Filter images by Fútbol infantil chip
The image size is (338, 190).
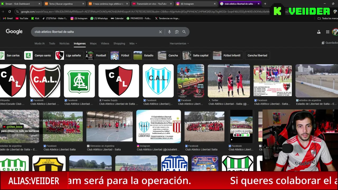228,55
